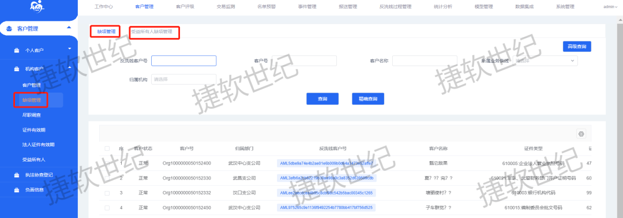Click the 归属部门 column header
This screenshot has height=218, width=623.
(x=245, y=148)
